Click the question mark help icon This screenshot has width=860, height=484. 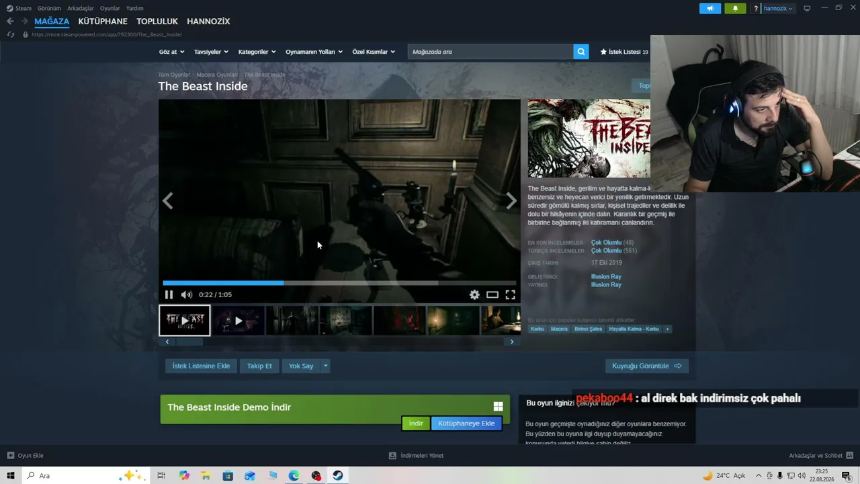tap(756, 9)
